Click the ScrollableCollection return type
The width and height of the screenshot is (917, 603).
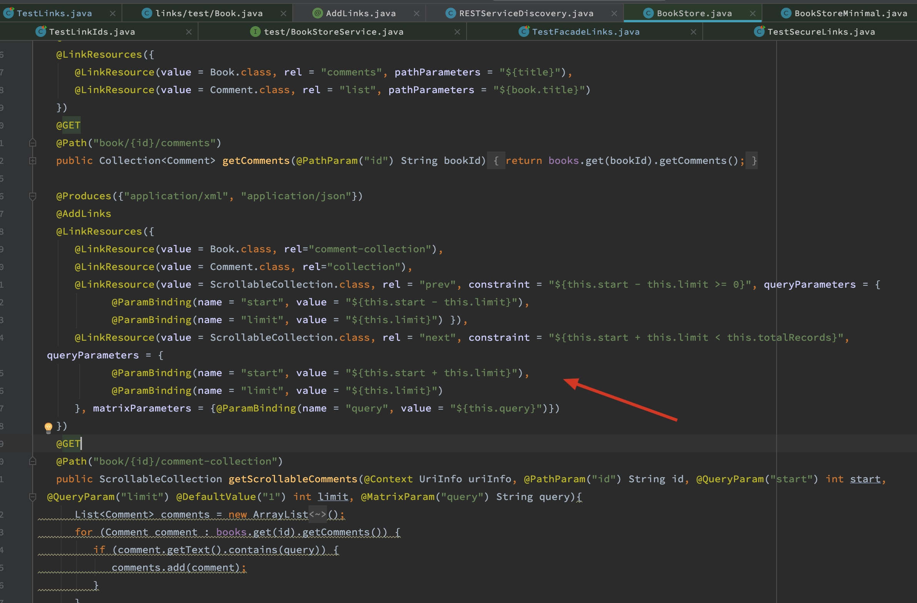tap(160, 479)
